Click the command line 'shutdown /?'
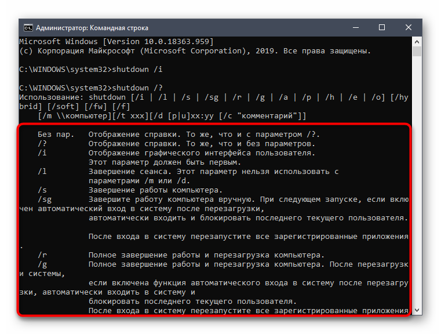Image resolution: width=441 pixels, height=334 pixels. point(90,88)
